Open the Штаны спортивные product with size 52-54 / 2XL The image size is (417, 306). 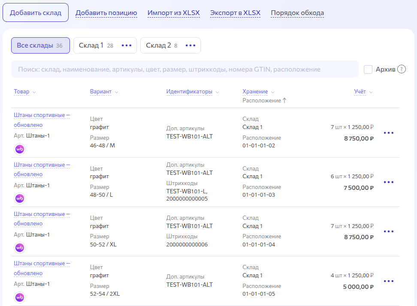[42, 268]
